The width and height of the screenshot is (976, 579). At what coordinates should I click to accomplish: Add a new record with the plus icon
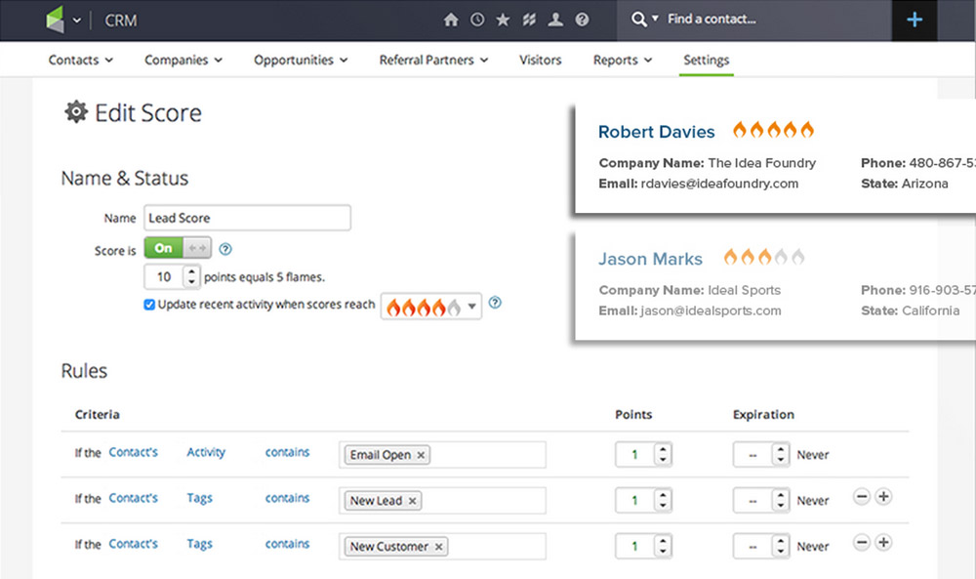pyautogui.click(x=915, y=20)
